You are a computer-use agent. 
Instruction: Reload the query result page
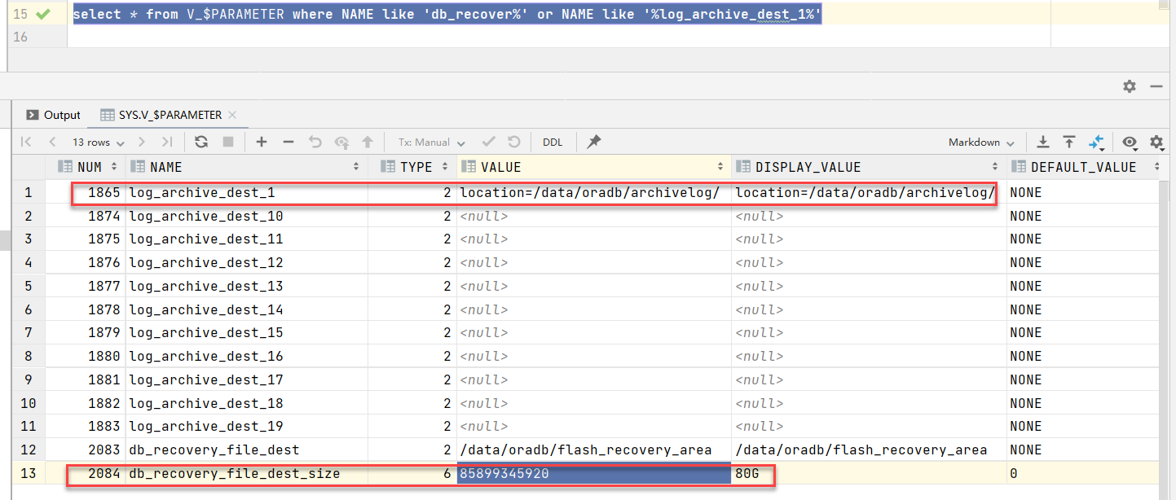point(201,142)
